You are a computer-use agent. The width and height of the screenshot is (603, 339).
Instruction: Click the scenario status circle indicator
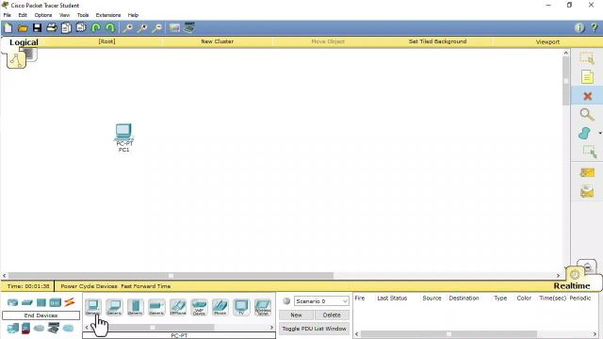coord(286,301)
